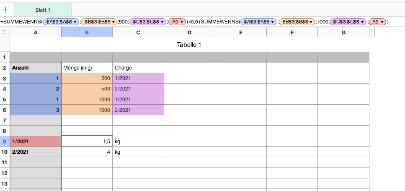
Task: Switch to the Blatt 1 tab
Action: pos(43,10)
